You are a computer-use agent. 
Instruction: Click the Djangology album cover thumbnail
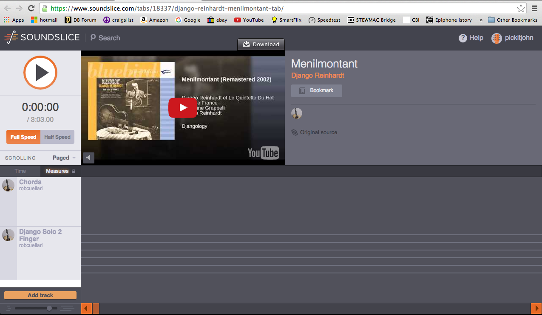tap(131, 101)
